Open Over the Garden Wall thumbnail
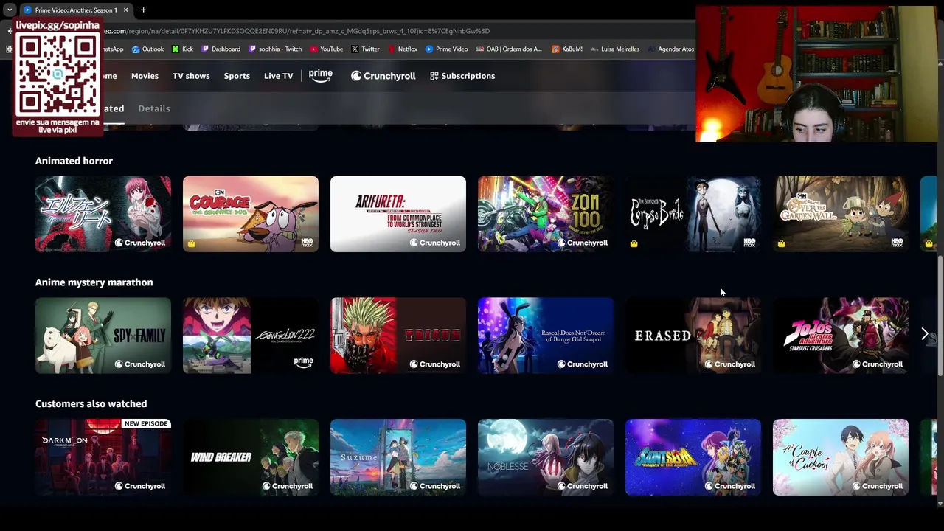944x531 pixels. coord(841,214)
